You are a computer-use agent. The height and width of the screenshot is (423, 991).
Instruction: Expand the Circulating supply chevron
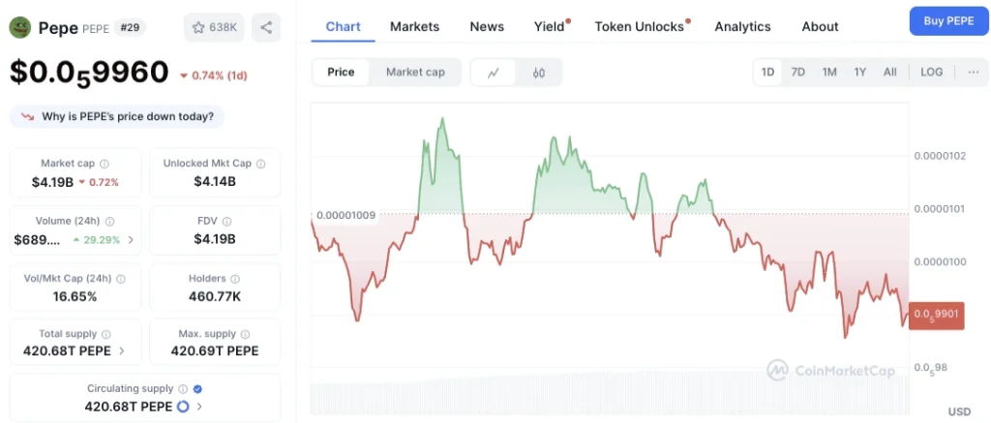(x=199, y=407)
